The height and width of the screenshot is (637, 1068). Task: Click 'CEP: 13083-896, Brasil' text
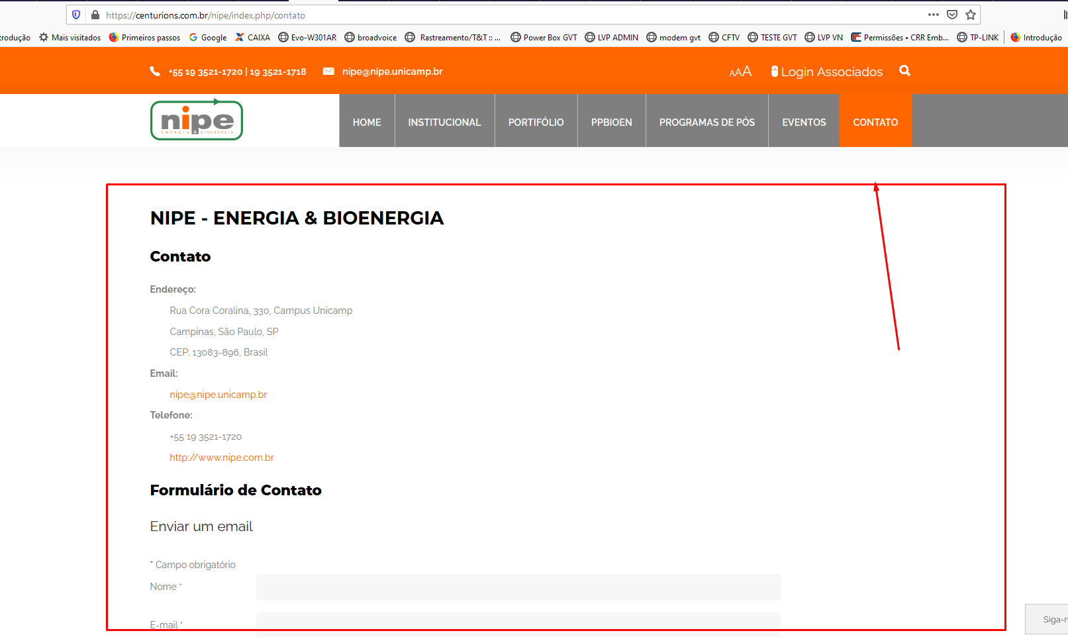(x=218, y=352)
